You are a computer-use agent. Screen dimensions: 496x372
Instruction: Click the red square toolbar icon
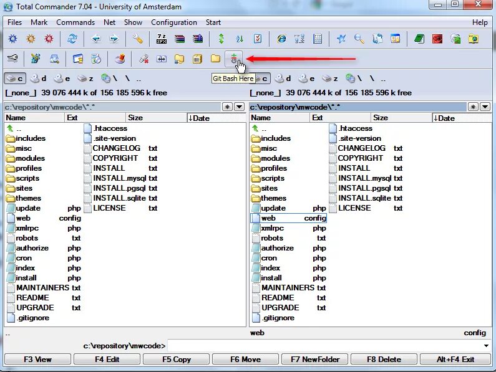click(437, 39)
